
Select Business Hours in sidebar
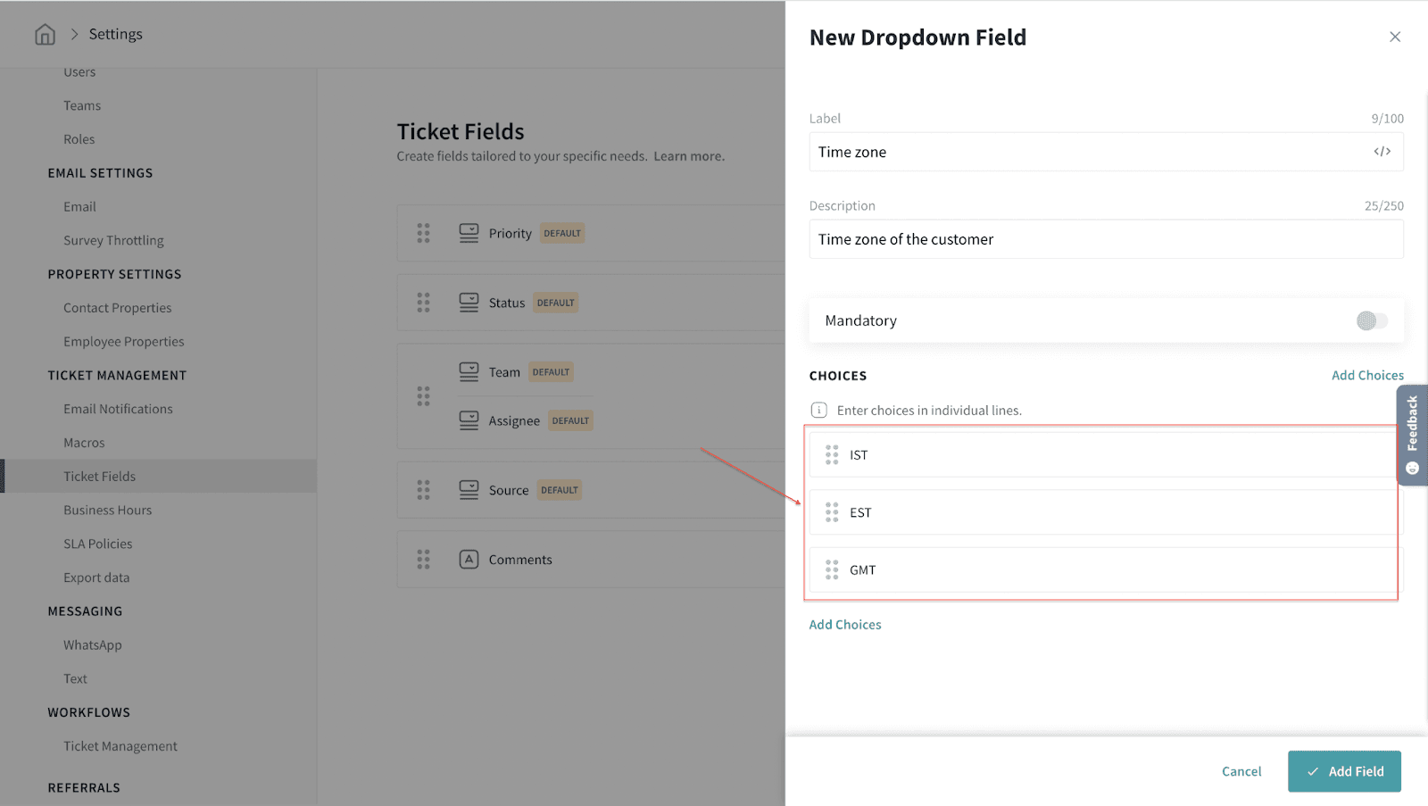(107, 511)
